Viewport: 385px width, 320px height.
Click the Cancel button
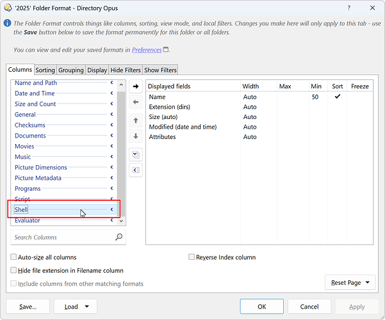309,307
